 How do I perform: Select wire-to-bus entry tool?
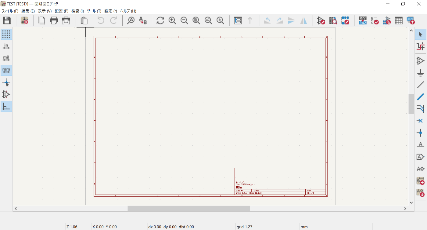click(x=421, y=108)
